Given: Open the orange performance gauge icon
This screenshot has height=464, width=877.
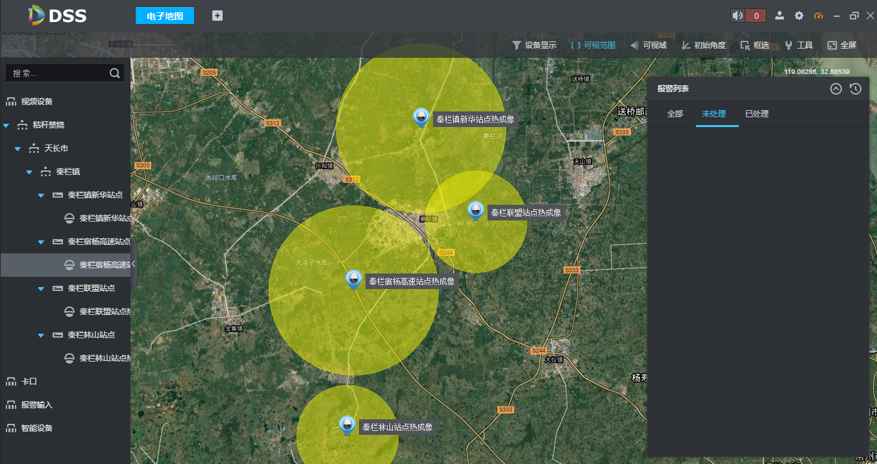Looking at the screenshot, I should [x=819, y=16].
